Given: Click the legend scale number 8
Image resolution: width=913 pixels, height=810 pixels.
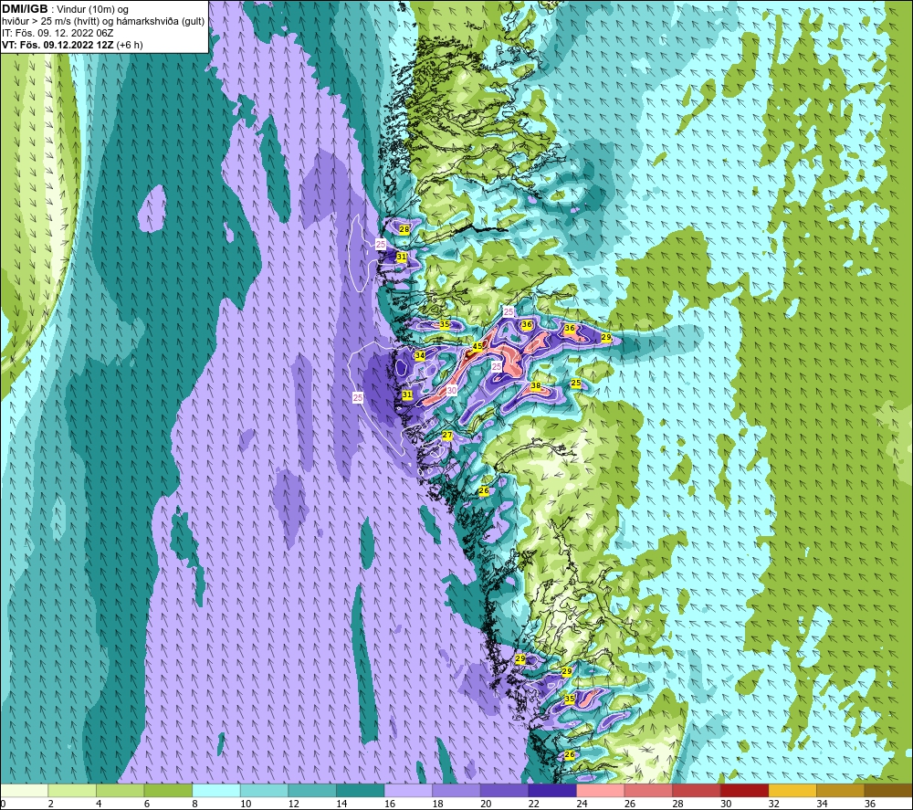Looking at the screenshot, I should click(x=194, y=805).
